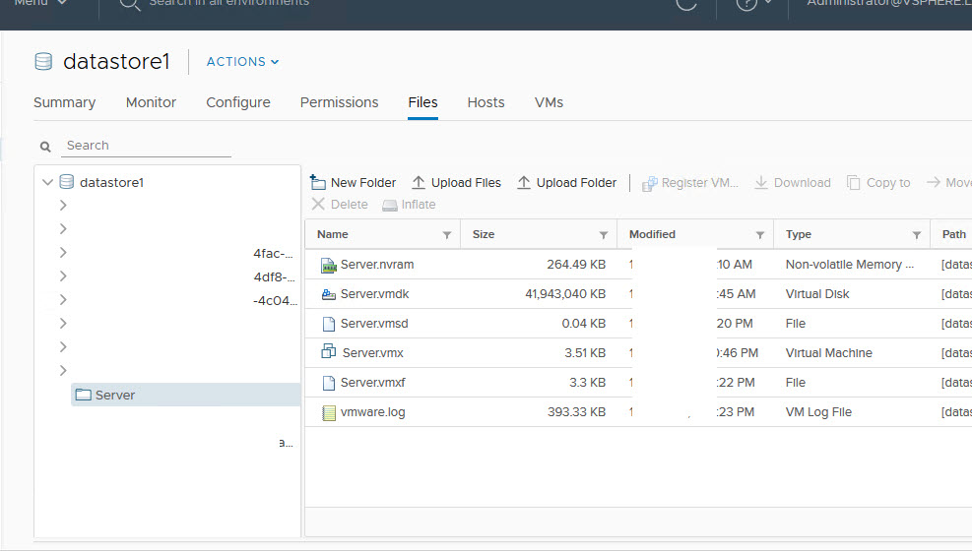Open the ACTIONS dropdown menu
The width and height of the screenshot is (972, 551).
coord(242,62)
